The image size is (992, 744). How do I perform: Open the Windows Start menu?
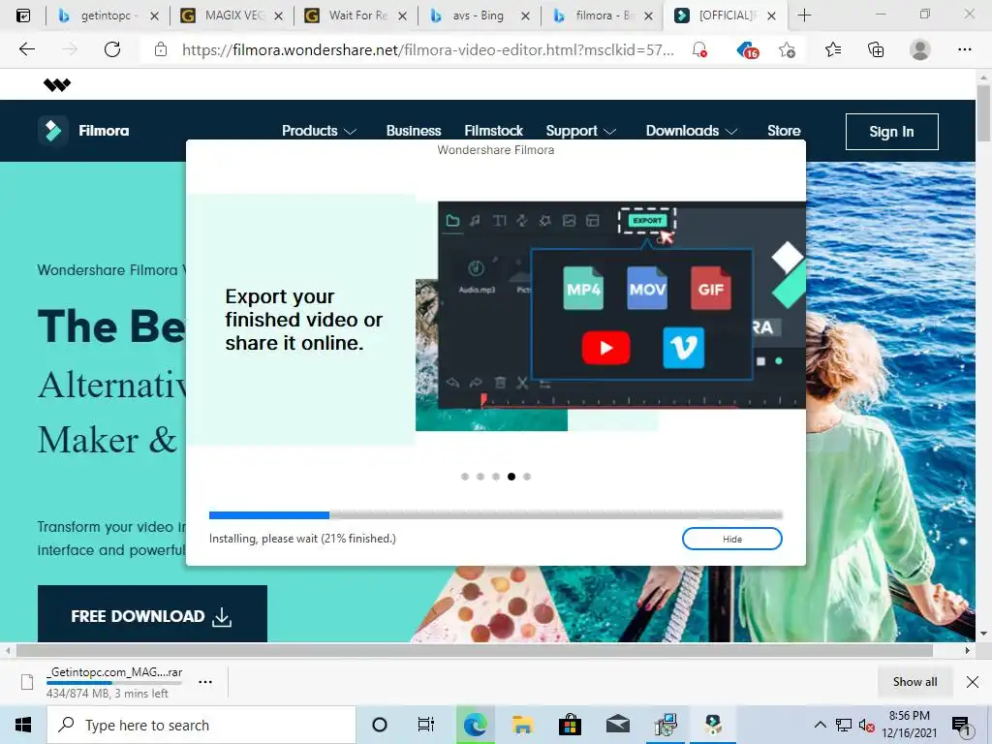pos(23,725)
